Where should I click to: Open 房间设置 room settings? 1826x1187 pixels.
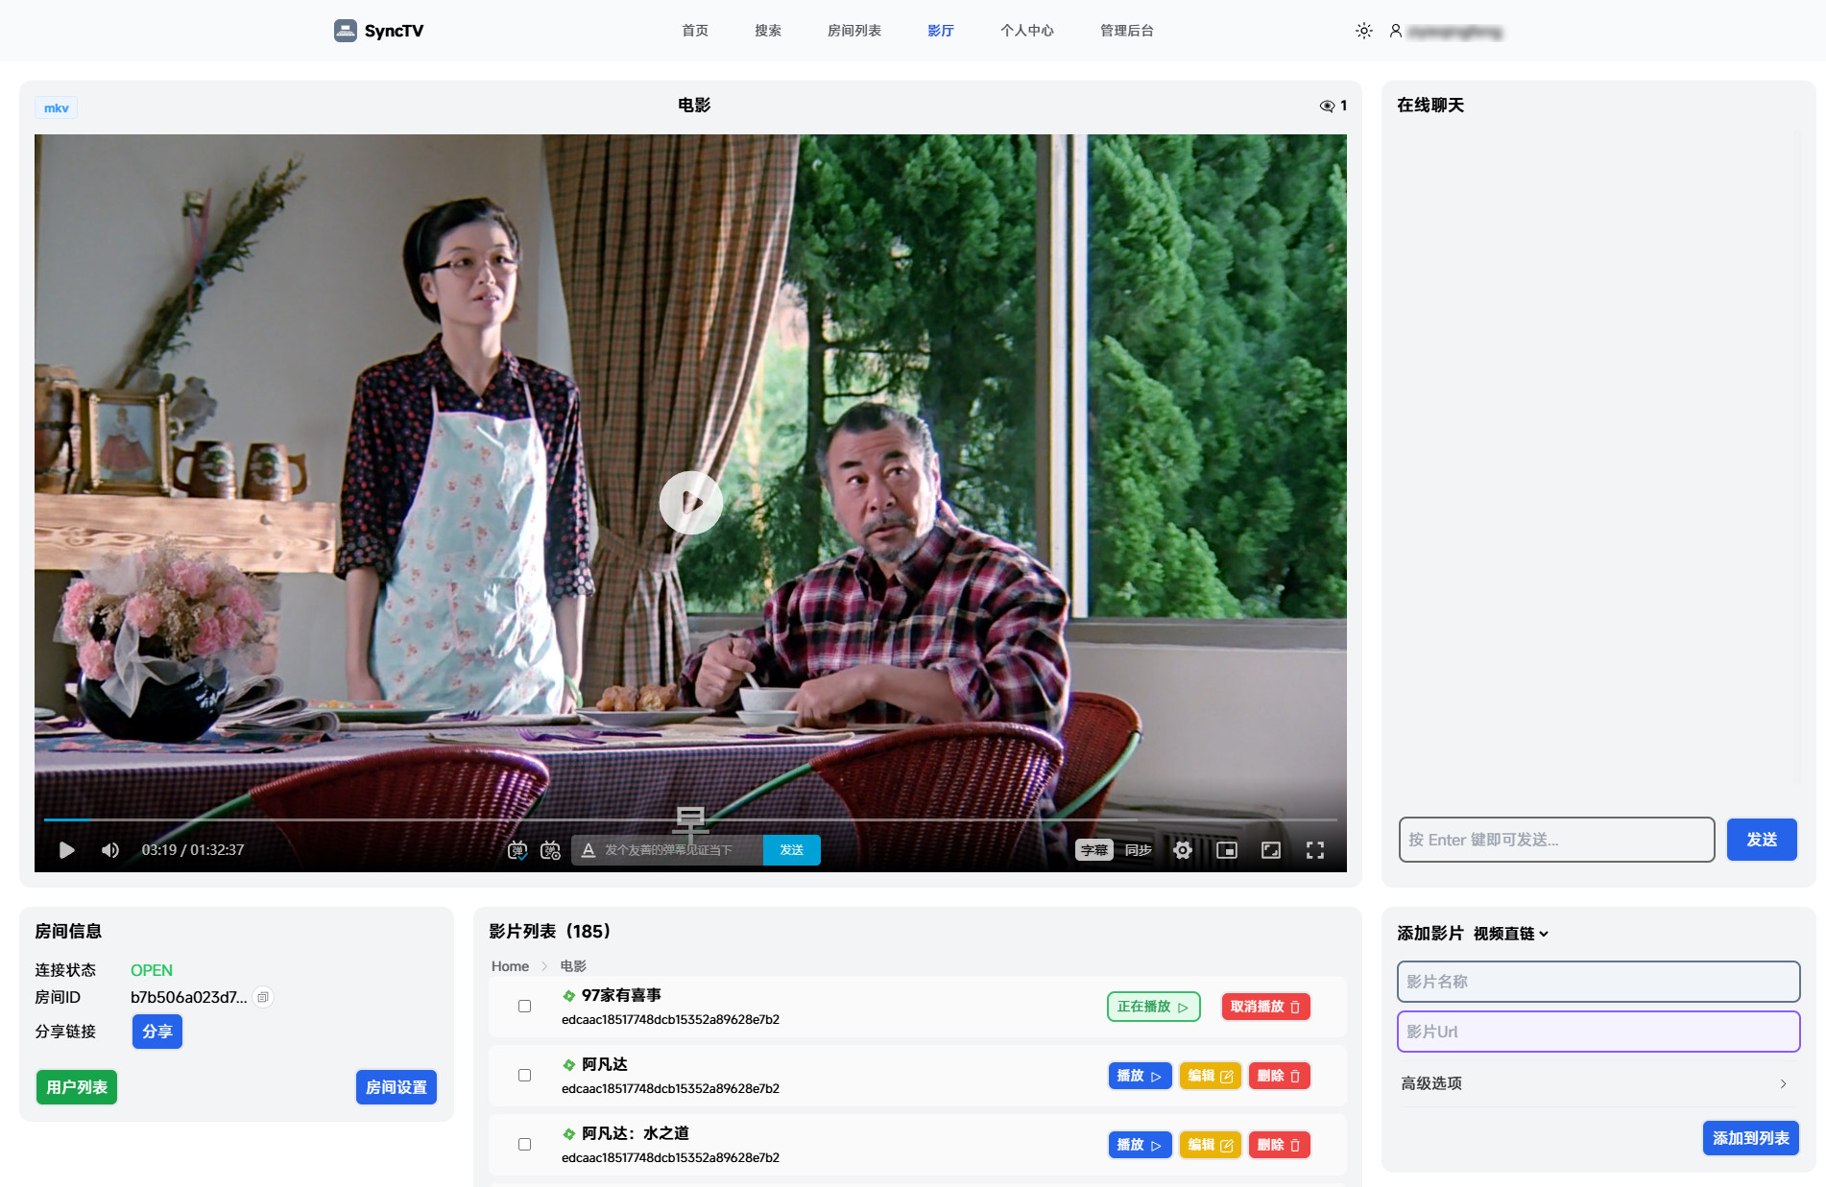(x=396, y=1087)
